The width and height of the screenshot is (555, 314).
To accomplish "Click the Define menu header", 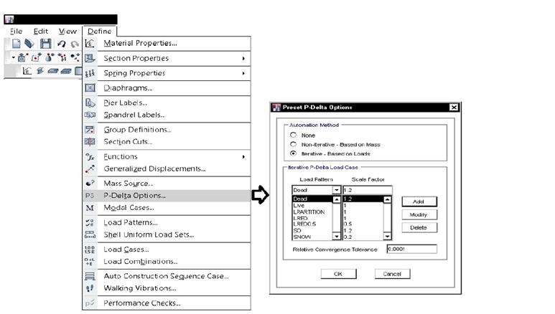I will coord(100,31).
